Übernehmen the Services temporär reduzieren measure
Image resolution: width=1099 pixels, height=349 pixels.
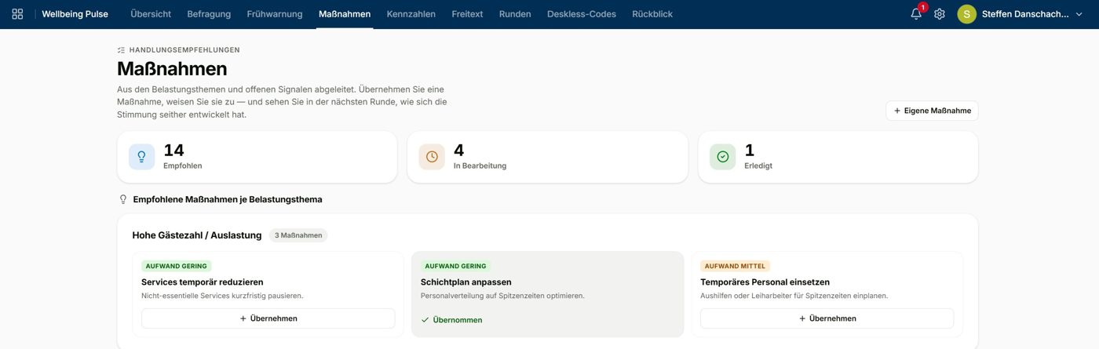268,318
